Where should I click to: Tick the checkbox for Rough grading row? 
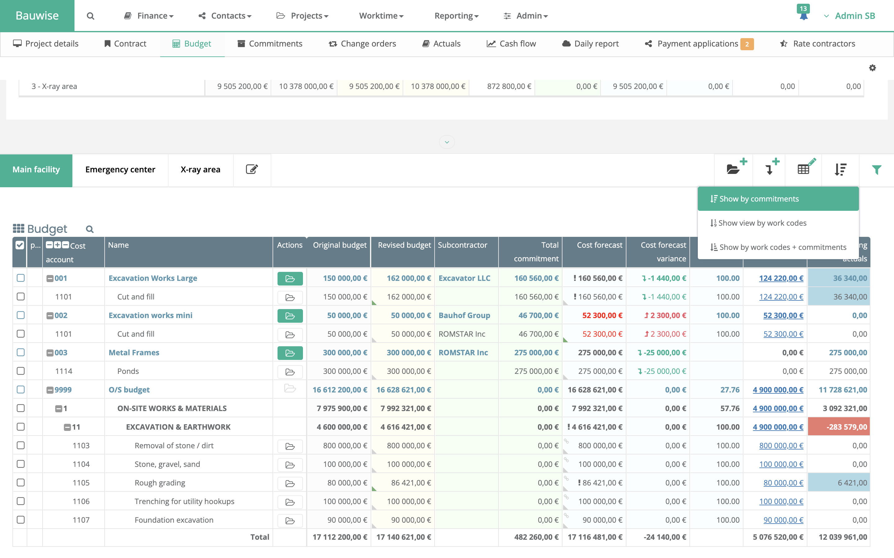[21, 482]
